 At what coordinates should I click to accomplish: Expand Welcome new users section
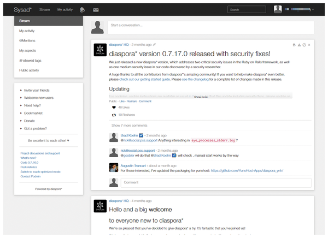tap(39, 98)
